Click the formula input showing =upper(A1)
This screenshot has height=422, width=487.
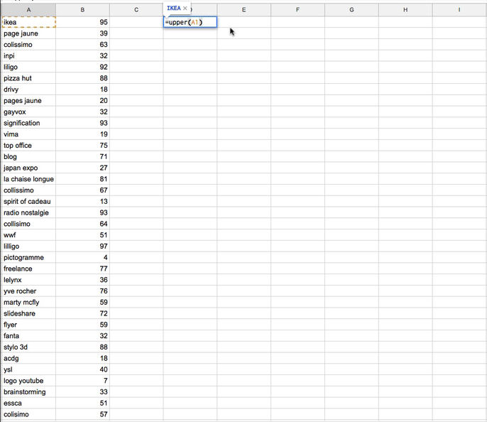coord(190,22)
